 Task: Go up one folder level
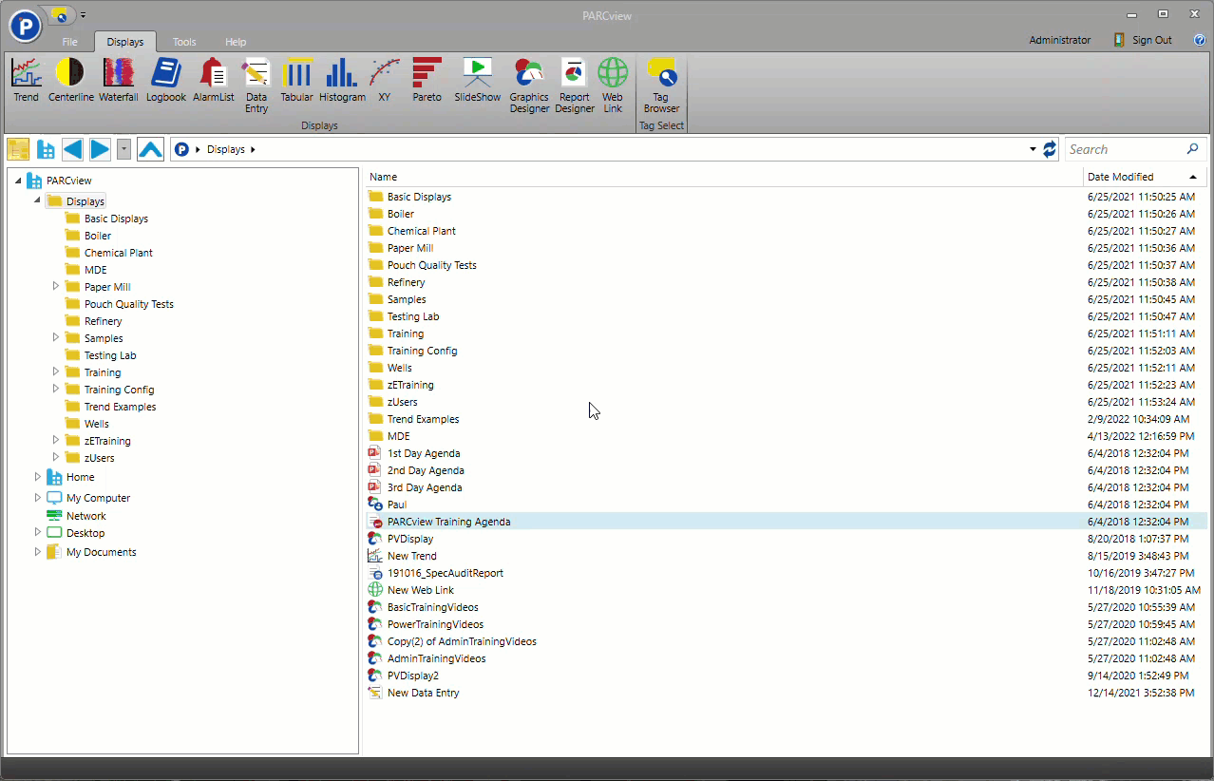[150, 149]
